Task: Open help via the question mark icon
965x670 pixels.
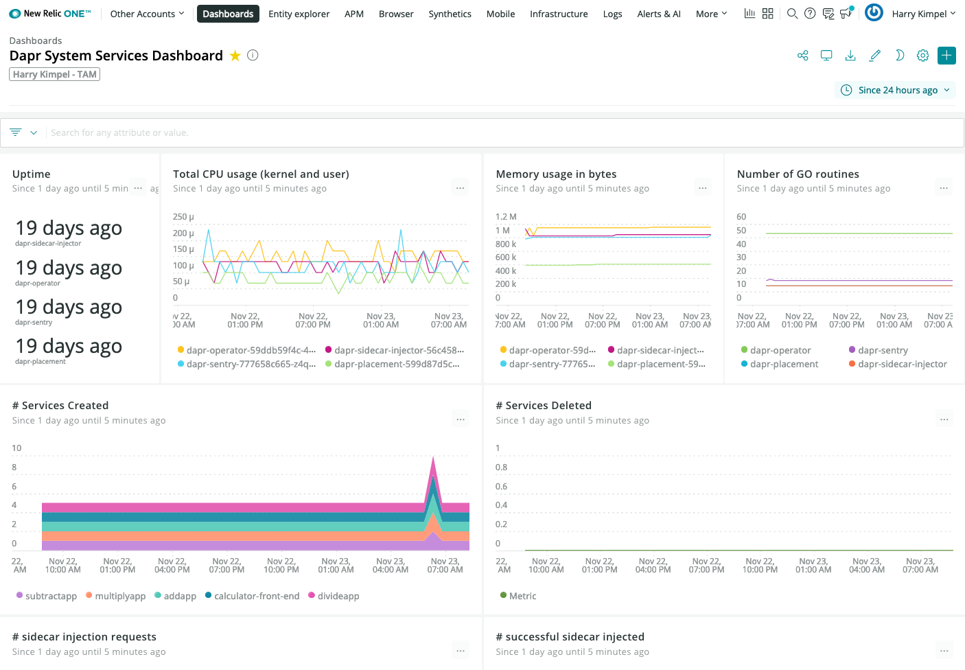Action: click(x=810, y=13)
